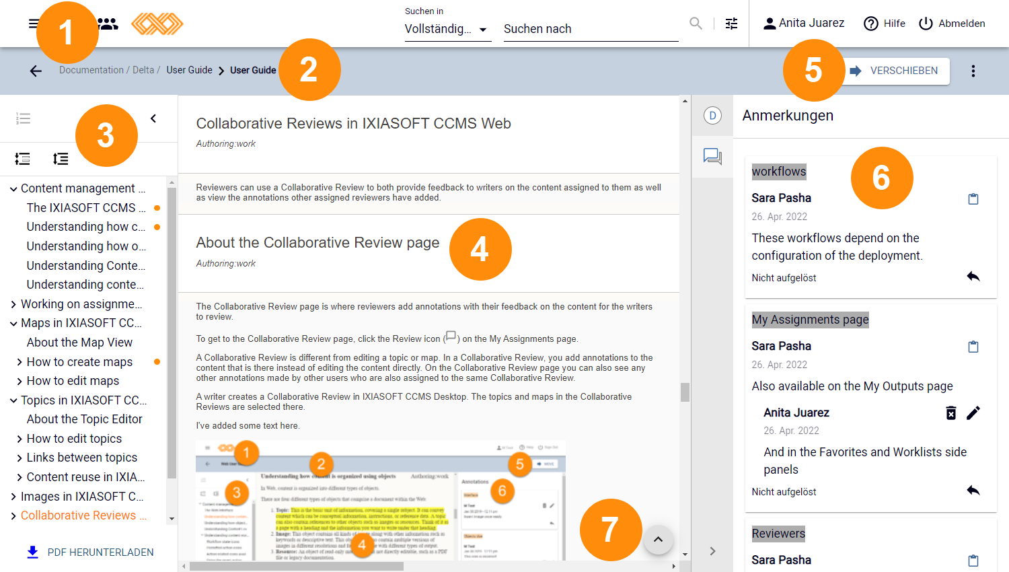Open the Suchen in Vollständig dropdown

point(448,29)
